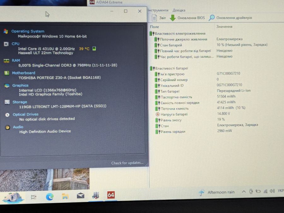Open the Довідка menu in AIDA64

(x=179, y=10)
